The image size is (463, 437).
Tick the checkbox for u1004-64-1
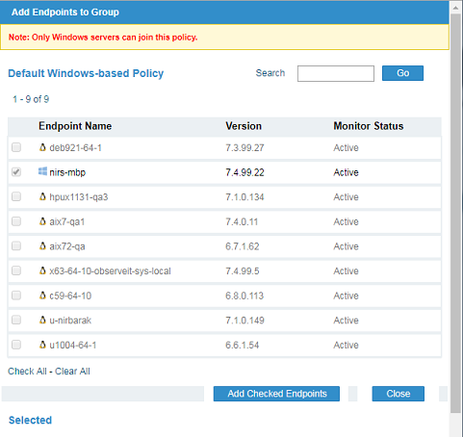[x=16, y=345]
